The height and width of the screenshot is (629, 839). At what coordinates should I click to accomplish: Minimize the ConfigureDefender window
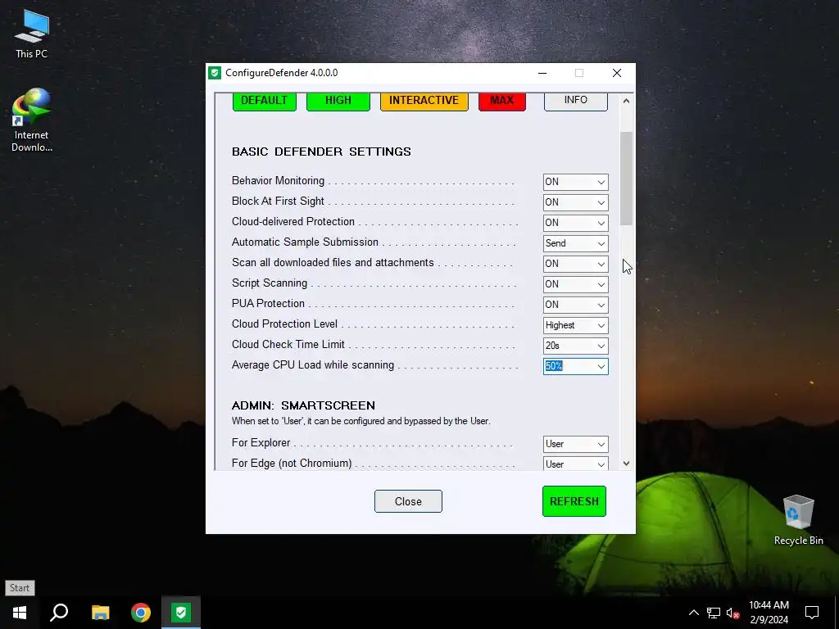pos(542,73)
